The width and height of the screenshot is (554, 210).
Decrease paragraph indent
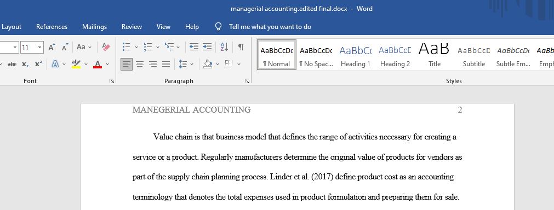[x=193, y=47]
